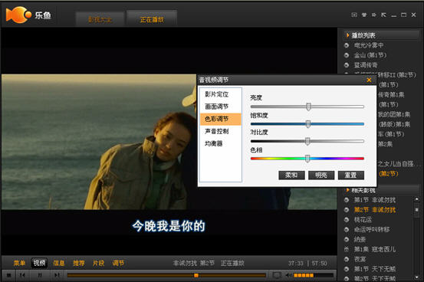Click the 乐鱼 fish logo
This screenshot has width=424, height=282.
(x=18, y=15)
